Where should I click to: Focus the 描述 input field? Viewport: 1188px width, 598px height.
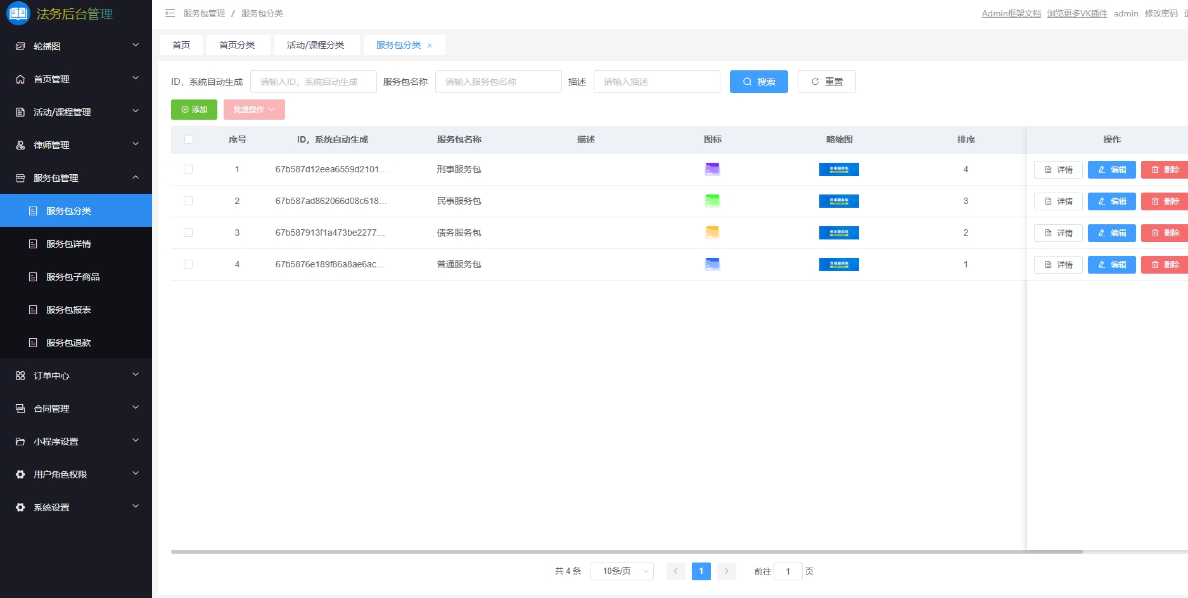pos(657,82)
